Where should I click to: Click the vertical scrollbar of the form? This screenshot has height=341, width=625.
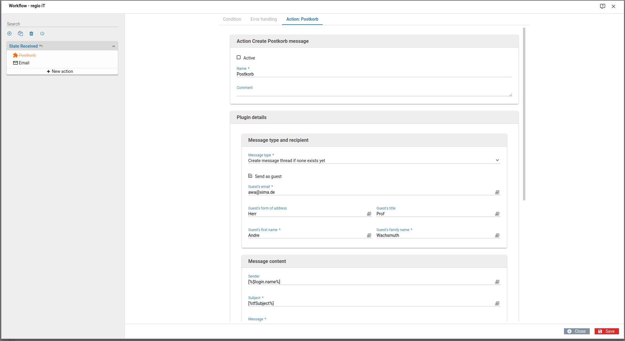[x=524, y=114]
